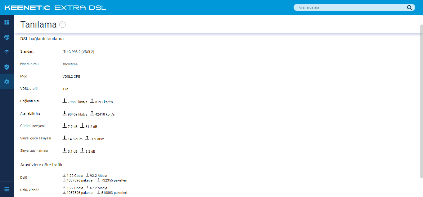Expand the hamburger menu at sidebar bottom
The image size is (423, 197).
pyautogui.click(x=7, y=189)
